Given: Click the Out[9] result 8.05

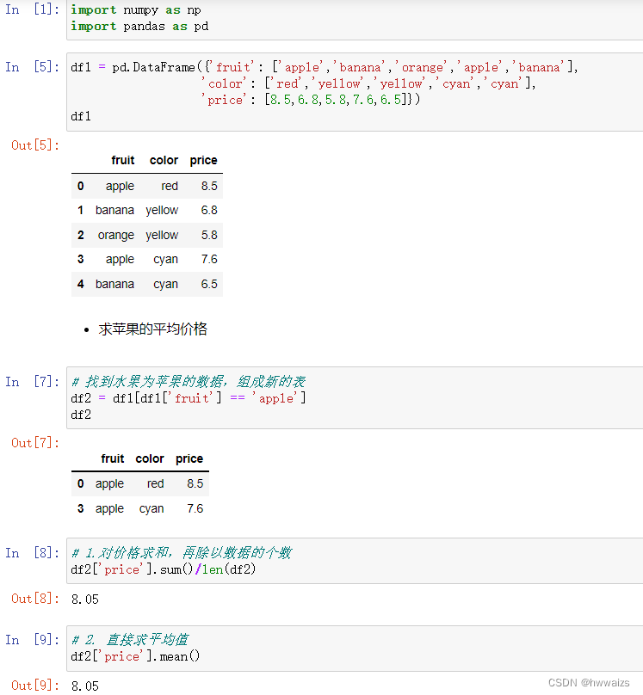Looking at the screenshot, I should (85, 686).
